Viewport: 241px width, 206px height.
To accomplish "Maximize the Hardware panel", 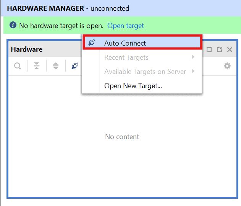I will point(209,49).
